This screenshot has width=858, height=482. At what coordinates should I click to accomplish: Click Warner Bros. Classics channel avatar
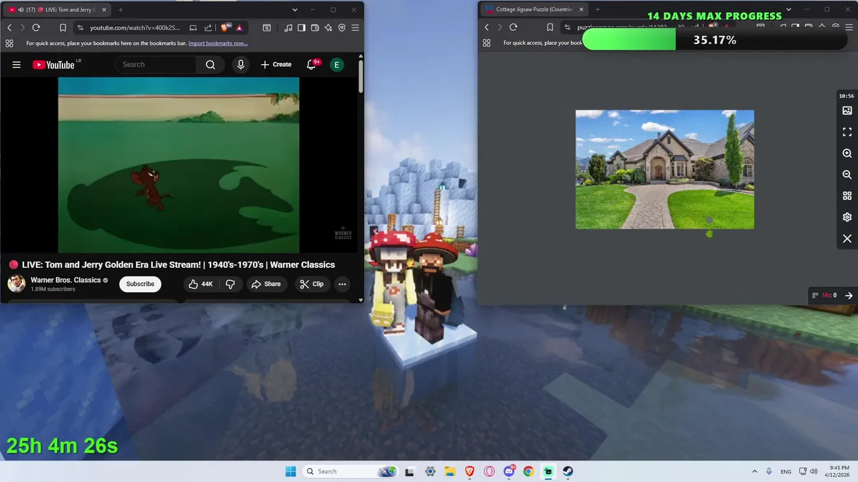tap(17, 284)
